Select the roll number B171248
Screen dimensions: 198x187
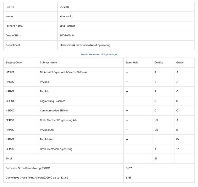[64, 7]
